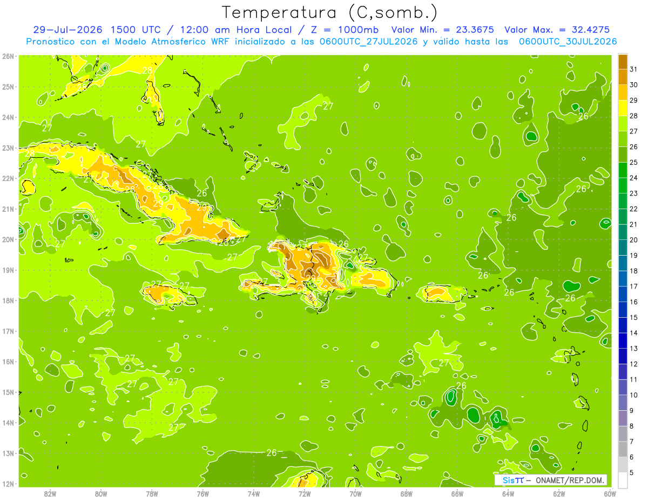Click the "19N" latitude axis label
This screenshot has height=501, width=648.
[8, 270]
